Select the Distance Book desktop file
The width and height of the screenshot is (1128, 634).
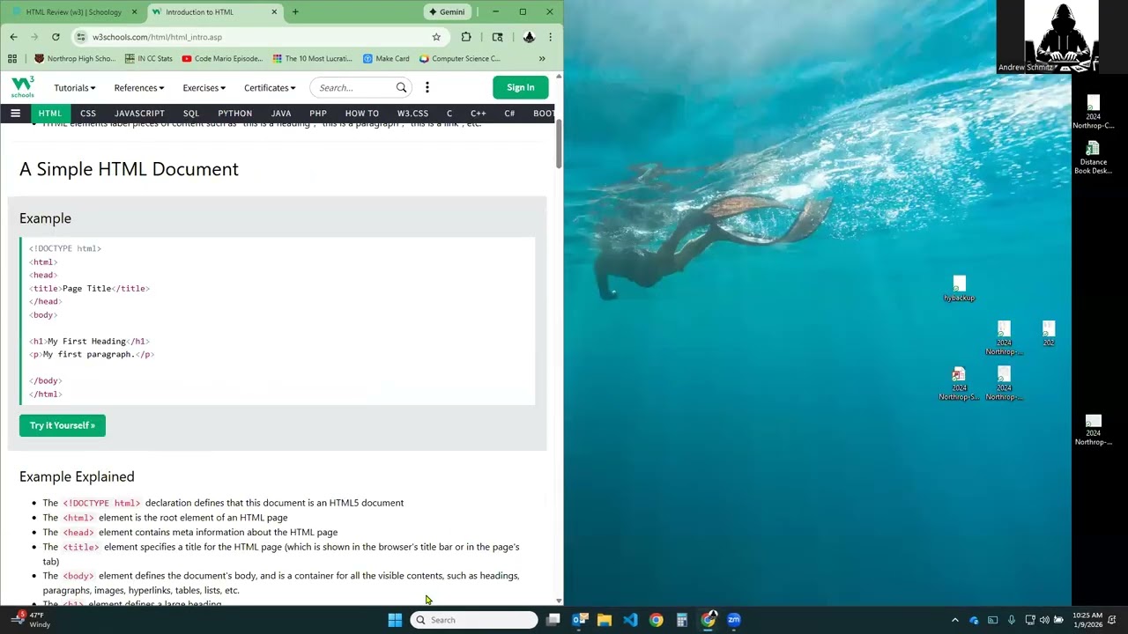click(1093, 158)
